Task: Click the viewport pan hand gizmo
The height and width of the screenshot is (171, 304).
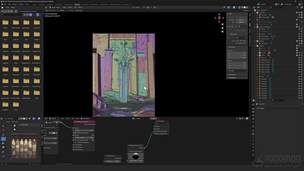Action: [x=222, y=28]
